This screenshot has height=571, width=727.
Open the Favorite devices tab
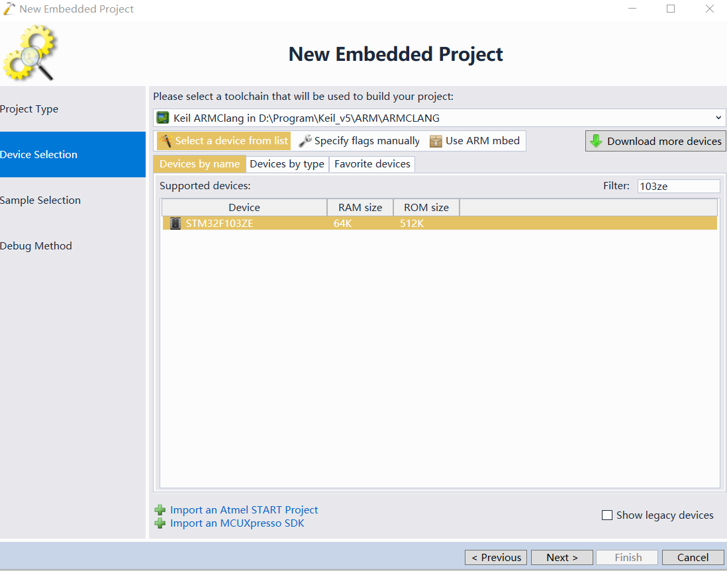tap(372, 164)
